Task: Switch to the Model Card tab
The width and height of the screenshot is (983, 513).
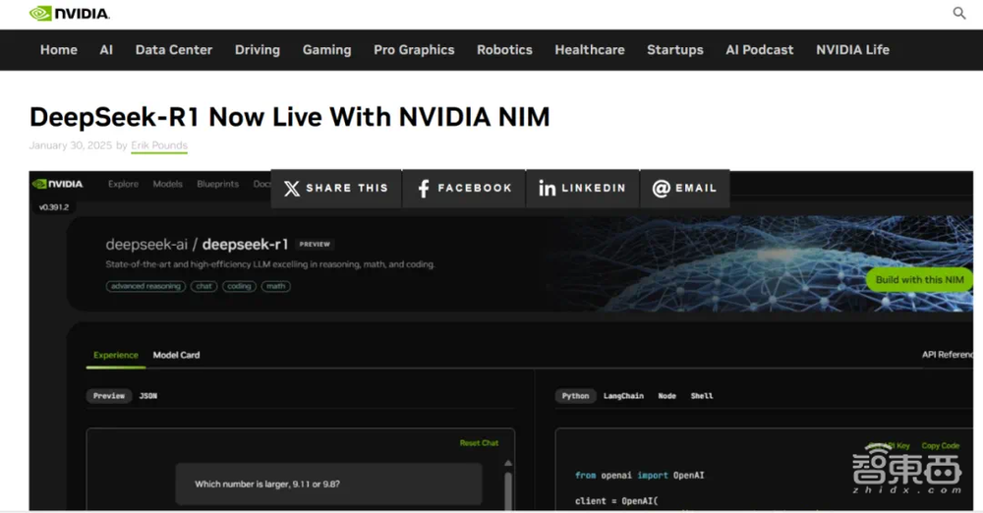Action: click(x=176, y=355)
